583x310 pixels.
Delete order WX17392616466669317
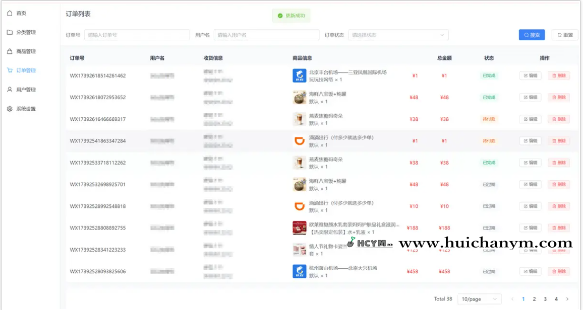click(559, 119)
